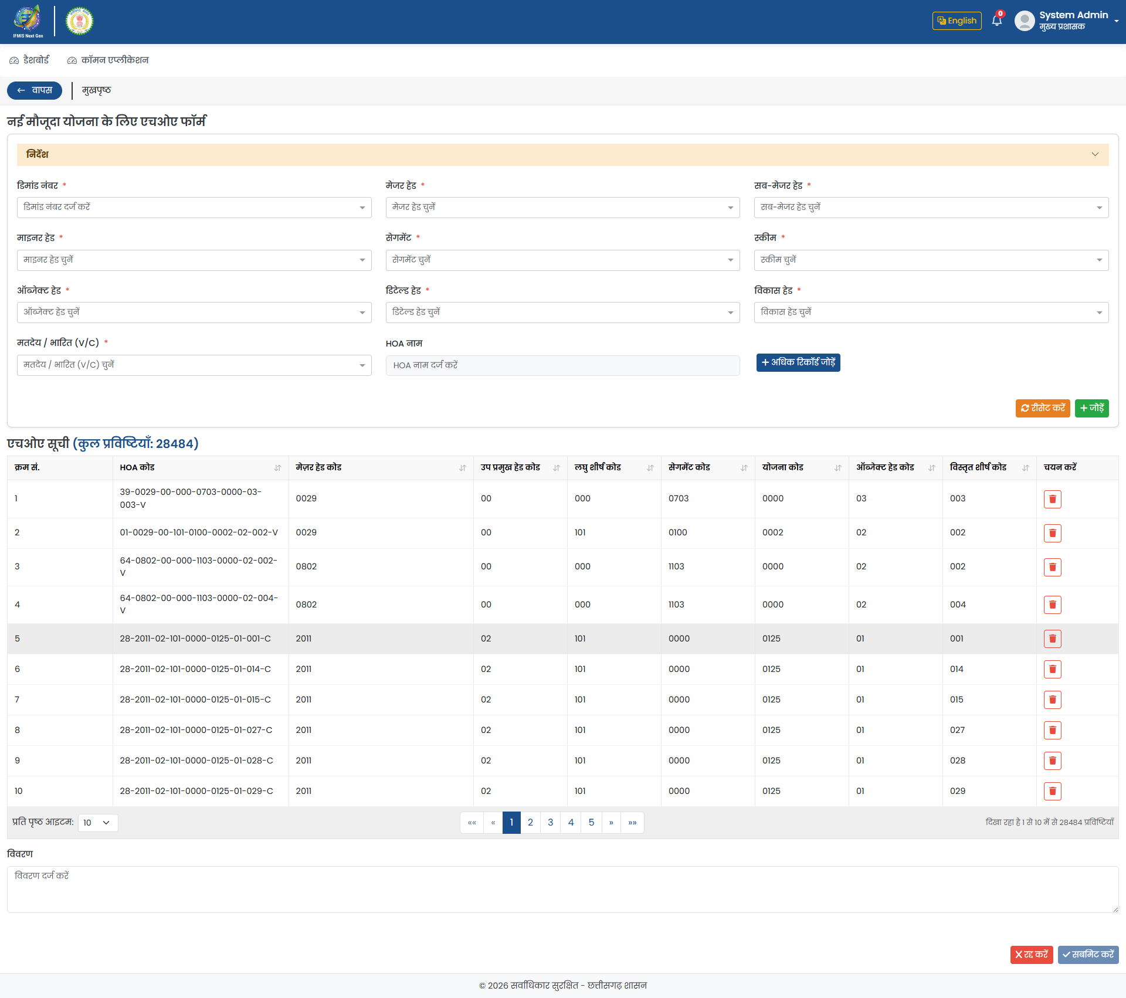The image size is (1126, 998).
Task: Sort table by HOA कोड column
Action: coord(277,468)
